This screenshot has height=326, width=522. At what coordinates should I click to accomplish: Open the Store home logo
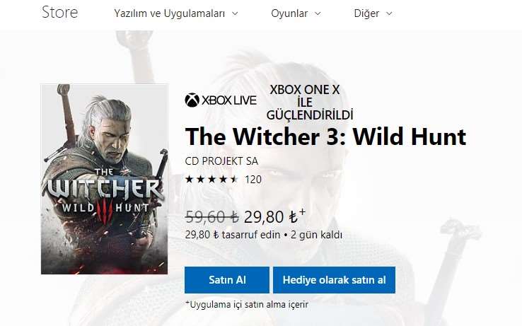60,13
